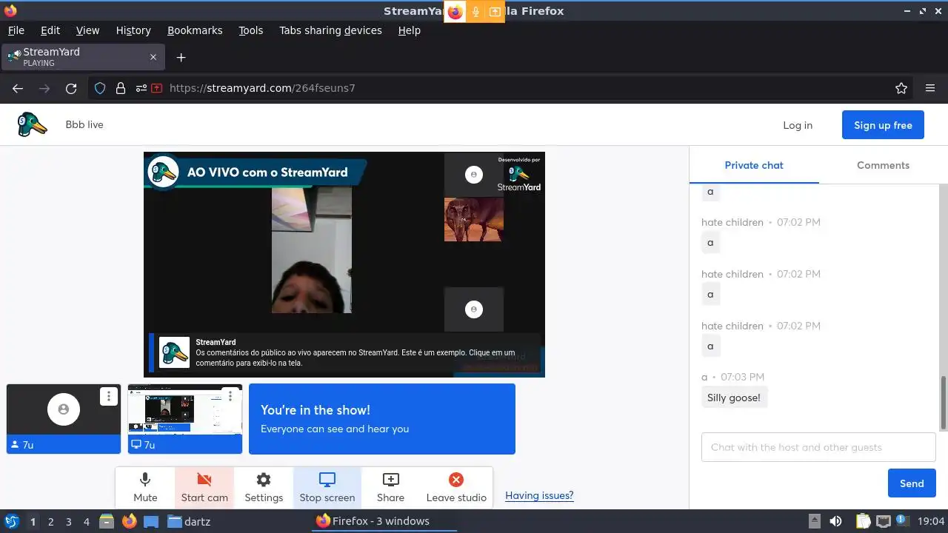Screen dimensions: 948x533
Task: Open the History menu
Action: (133, 30)
